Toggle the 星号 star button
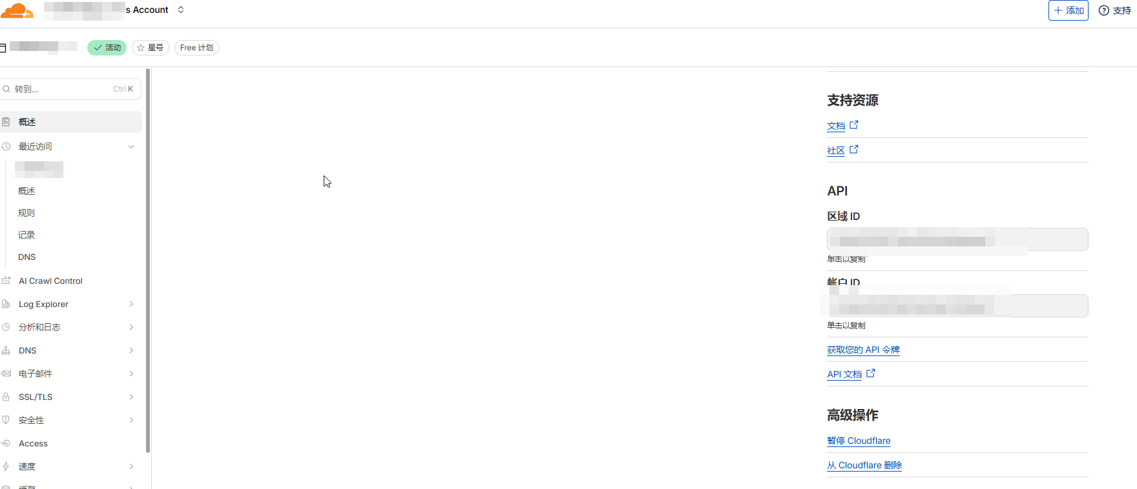The width and height of the screenshot is (1137, 489). 151,48
